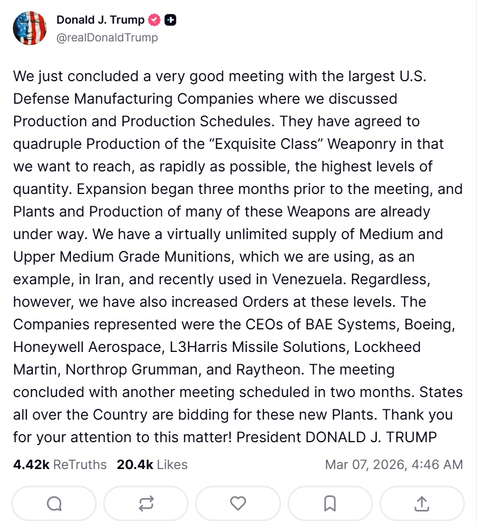Open the share upload icon
481x526 pixels.
point(422,503)
